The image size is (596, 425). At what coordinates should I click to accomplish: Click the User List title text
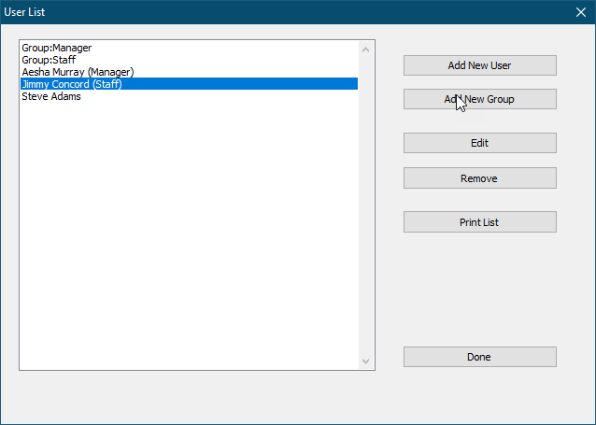[25, 12]
